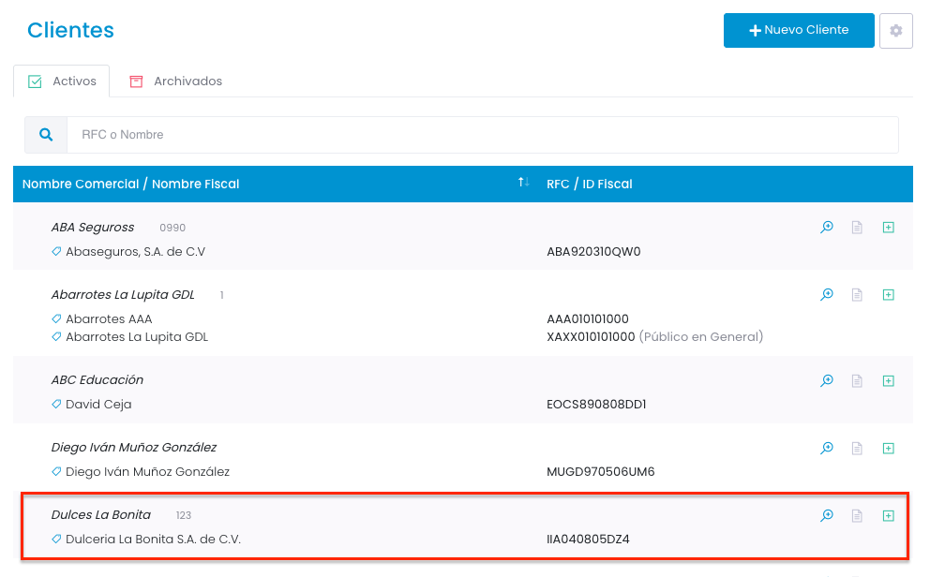Open ABA Seguross client name
This screenshot has height=577, width=930.
point(93,228)
